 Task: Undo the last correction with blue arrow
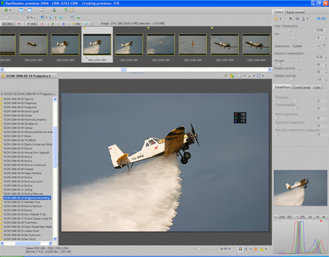pos(318,19)
